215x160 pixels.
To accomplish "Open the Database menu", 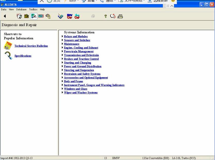I will (x=21, y=10).
